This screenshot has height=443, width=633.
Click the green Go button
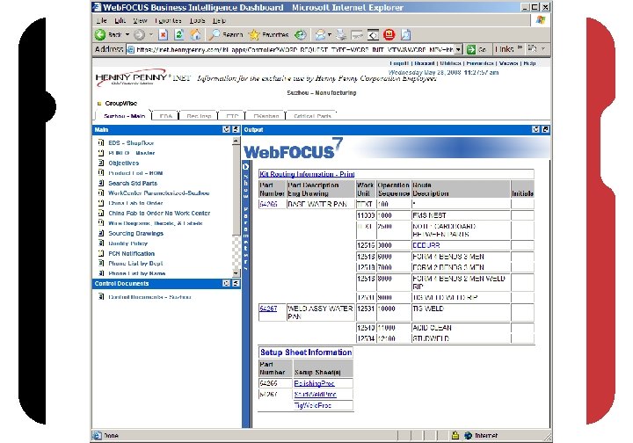pyautogui.click(x=477, y=49)
